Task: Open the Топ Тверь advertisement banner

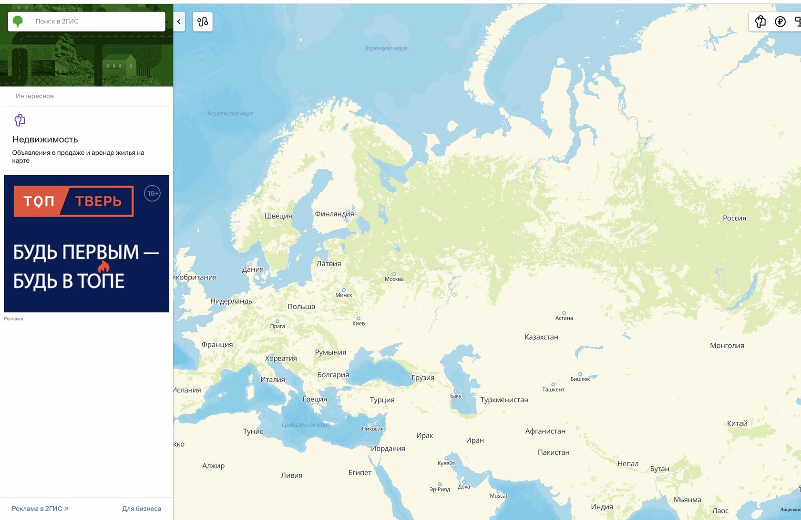Action: pos(86,243)
